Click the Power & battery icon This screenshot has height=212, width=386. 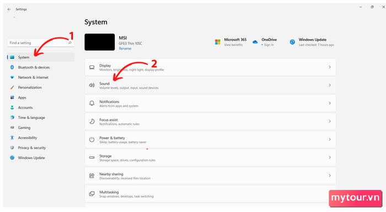(x=92, y=139)
